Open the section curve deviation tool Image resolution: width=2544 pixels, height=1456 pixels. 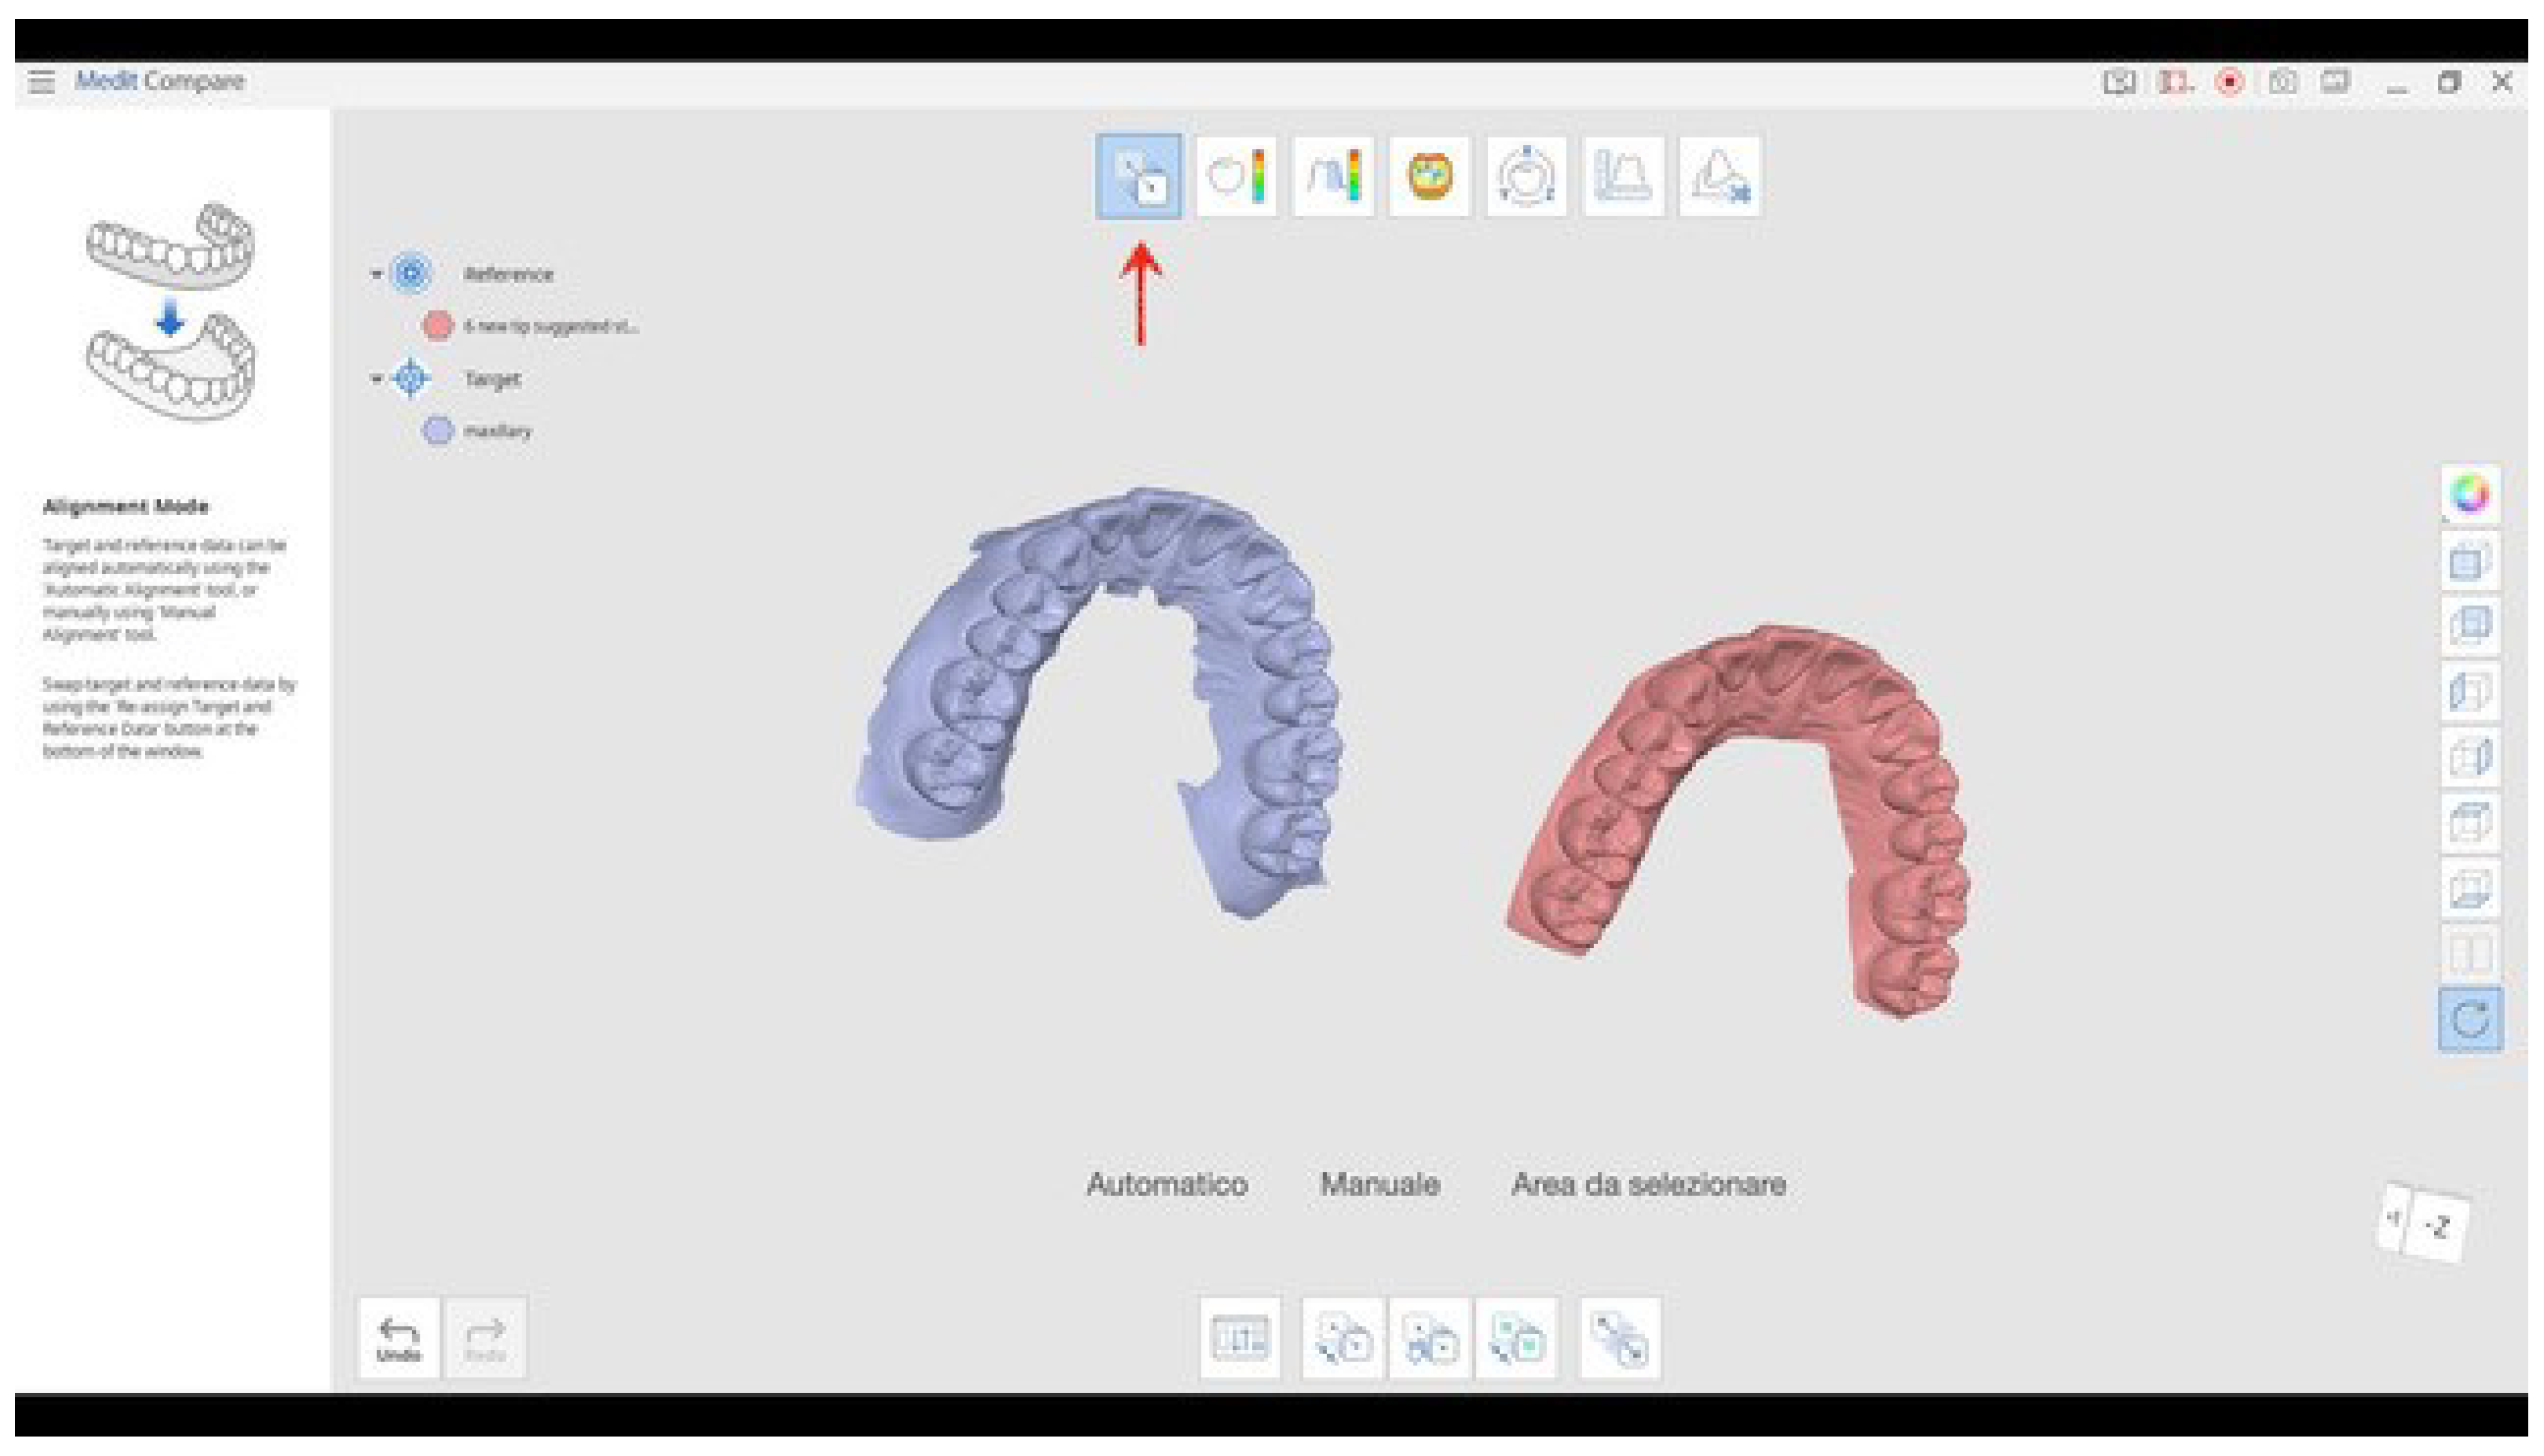tap(1333, 177)
